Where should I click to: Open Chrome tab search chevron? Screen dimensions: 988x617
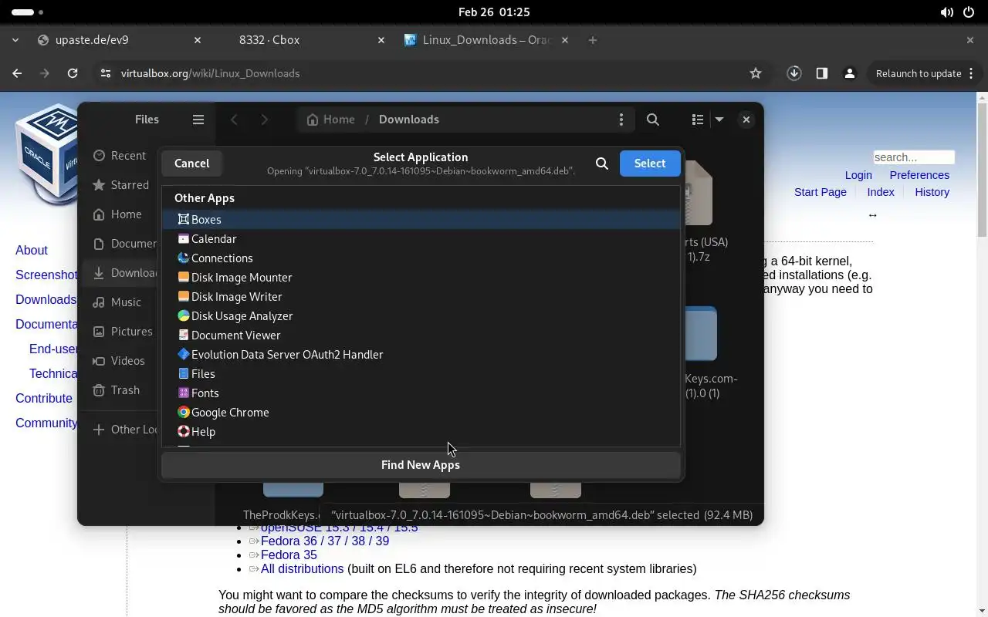coord(17,40)
